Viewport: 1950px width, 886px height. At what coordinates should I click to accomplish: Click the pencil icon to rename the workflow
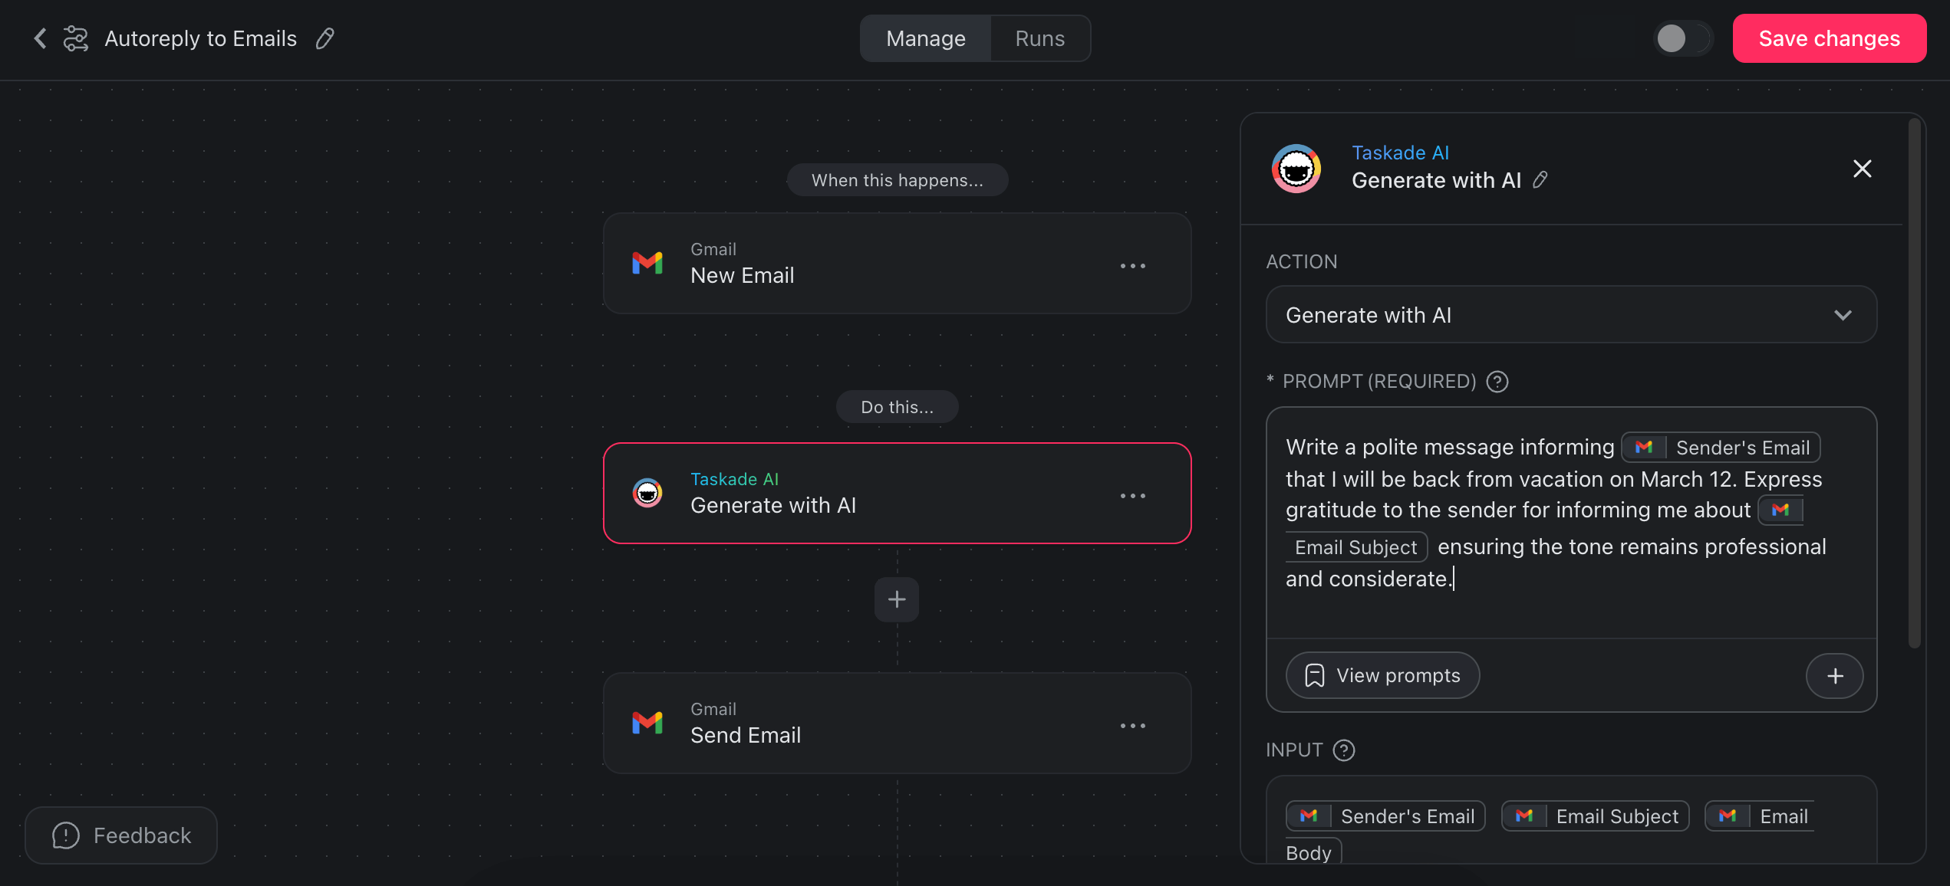coord(324,38)
